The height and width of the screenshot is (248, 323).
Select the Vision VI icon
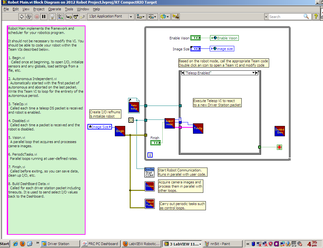[149, 186]
